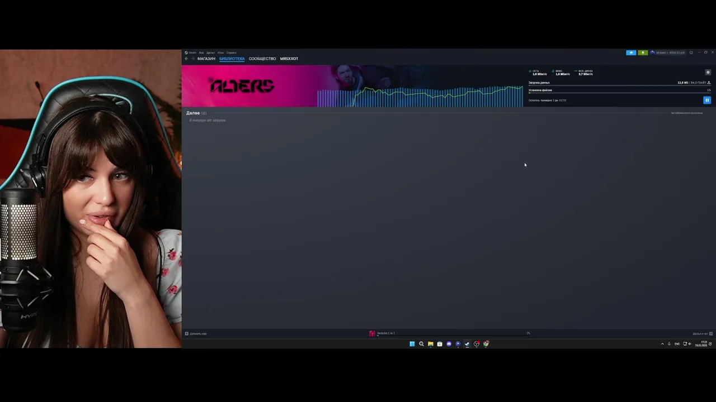Expand account dropdown with wallet balance
This screenshot has width=716, height=402.
point(668,52)
